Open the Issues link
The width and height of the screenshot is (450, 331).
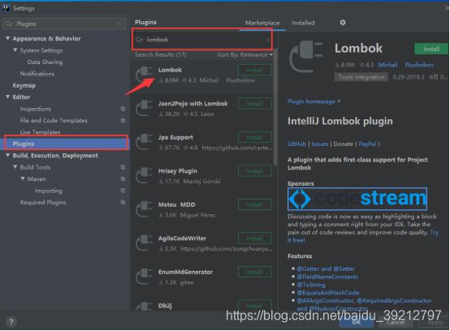(320, 144)
